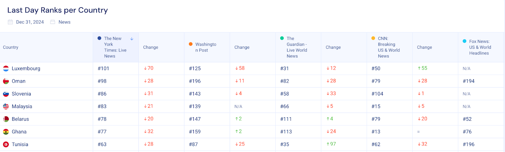Click the Fox News column header
505x152 pixels.
pos(480,47)
